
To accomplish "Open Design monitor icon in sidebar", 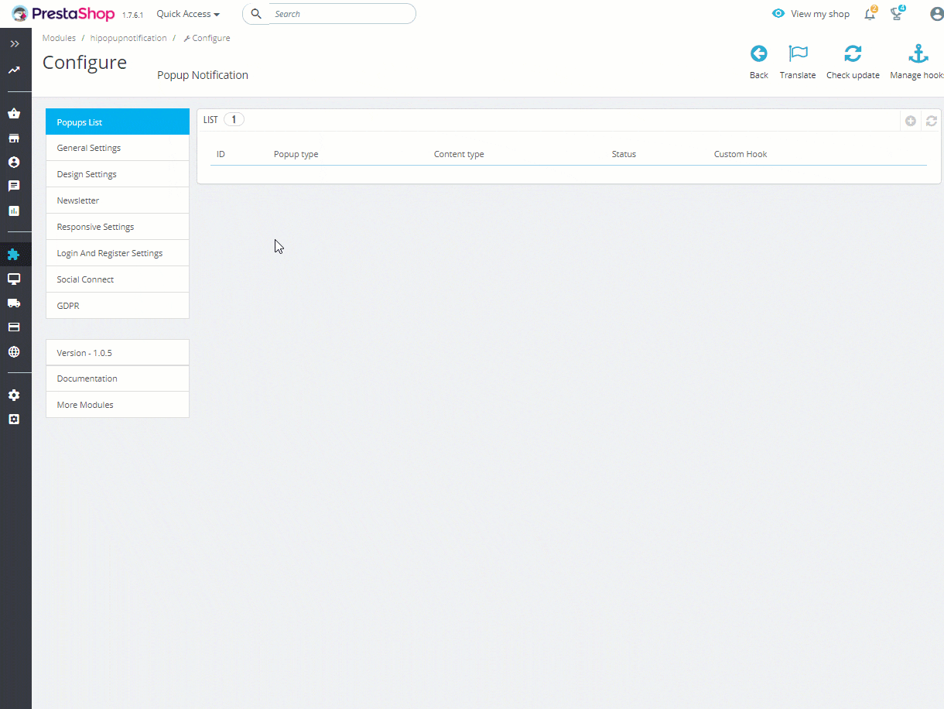I will click(14, 279).
